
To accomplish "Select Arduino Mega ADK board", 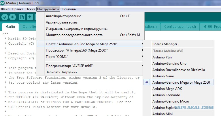I will pos(178,89).
